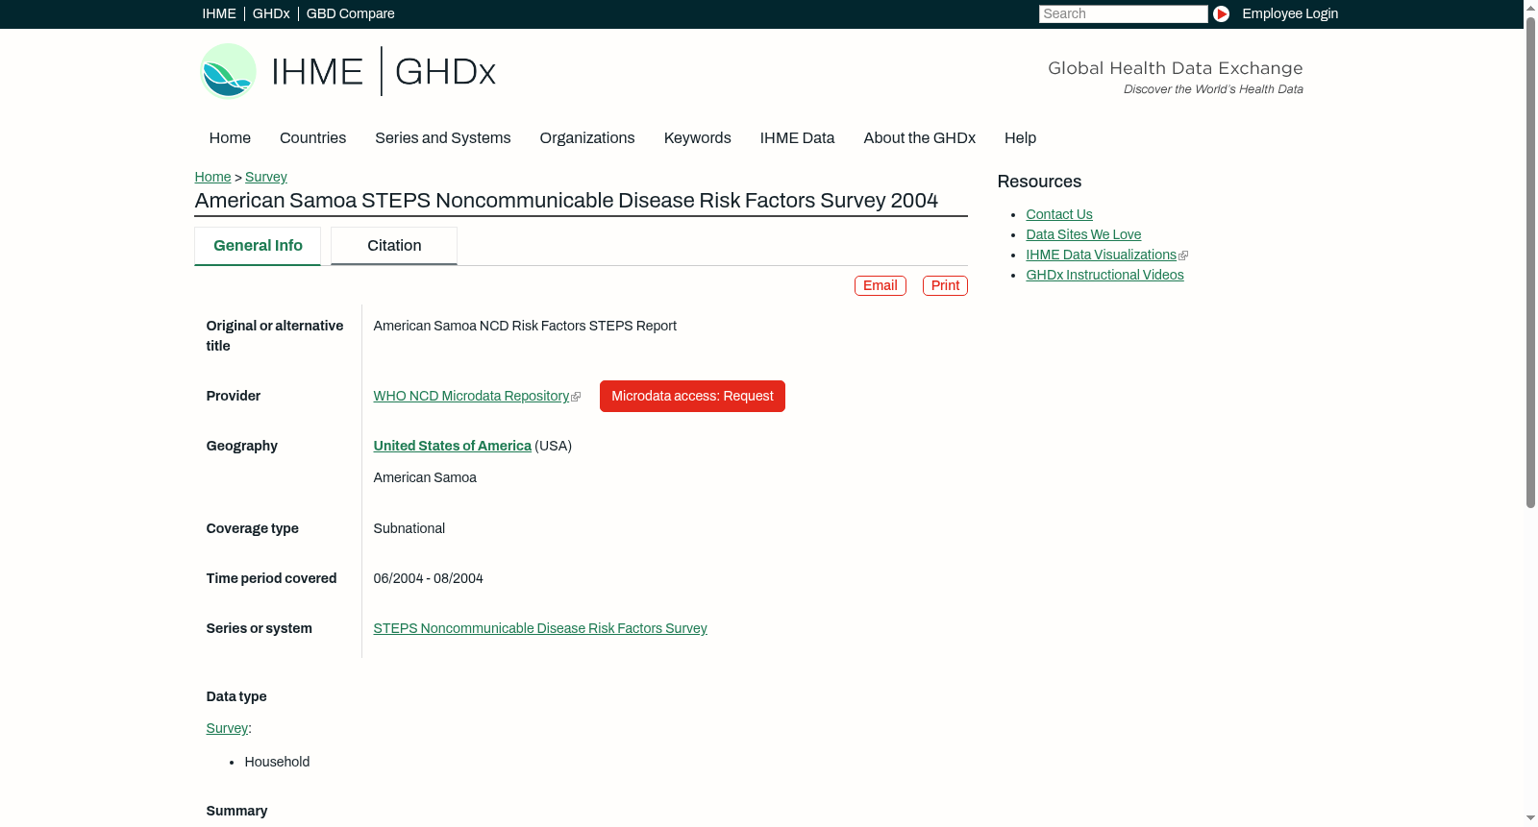This screenshot has height=827, width=1538.
Task: Open About the GHDx menu item
Action: (920, 138)
